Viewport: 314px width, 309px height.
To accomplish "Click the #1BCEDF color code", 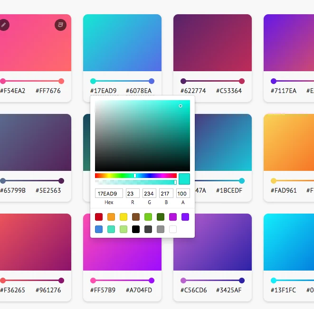I will click(x=229, y=190).
